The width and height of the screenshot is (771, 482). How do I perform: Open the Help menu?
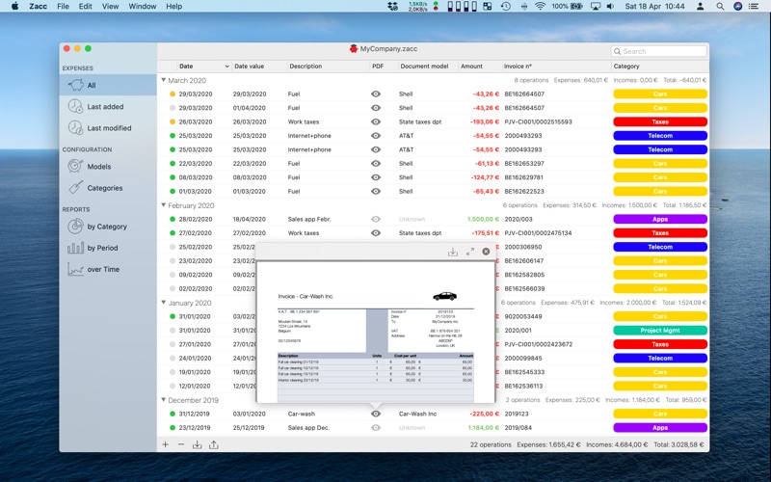pos(174,7)
